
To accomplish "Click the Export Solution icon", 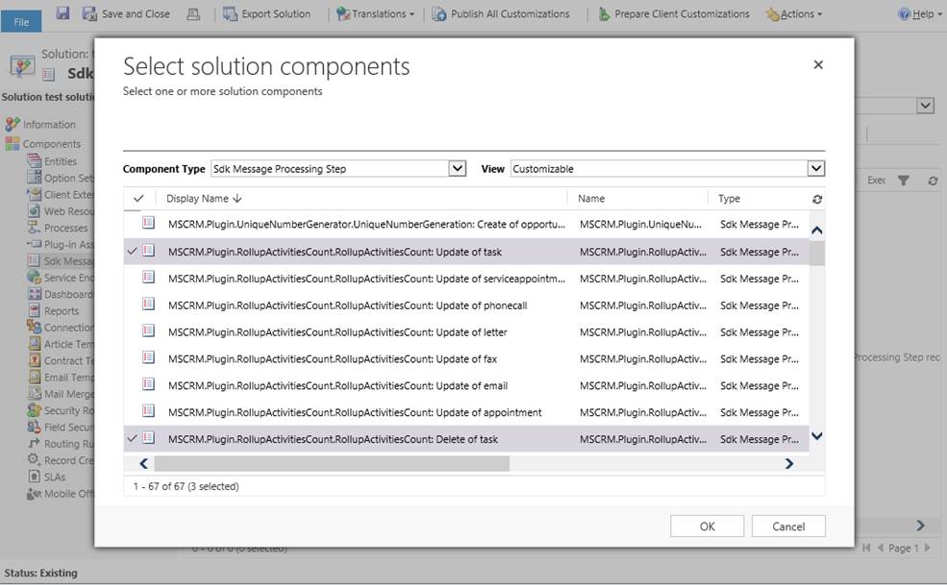I will point(230,13).
